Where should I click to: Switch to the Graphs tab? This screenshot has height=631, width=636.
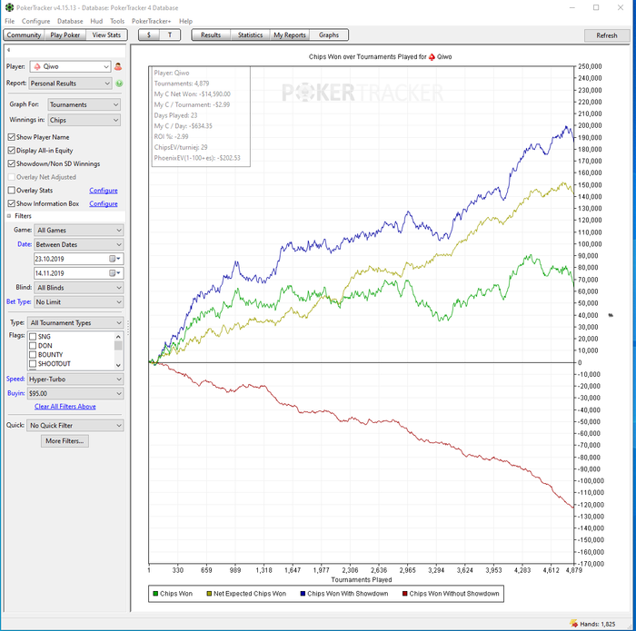[x=329, y=35]
